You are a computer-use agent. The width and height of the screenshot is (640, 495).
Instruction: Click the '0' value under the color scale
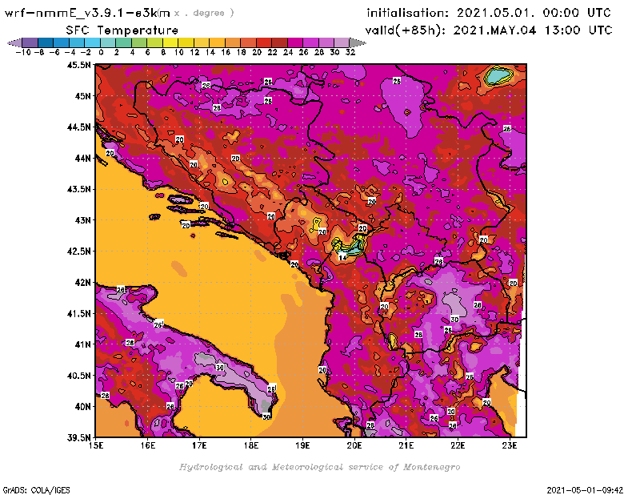pyautogui.click(x=101, y=53)
